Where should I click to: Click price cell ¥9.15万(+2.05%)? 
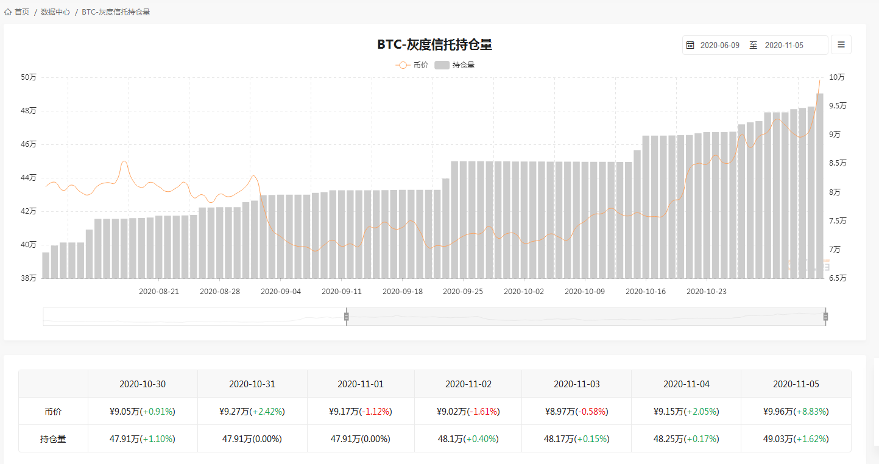687,412
